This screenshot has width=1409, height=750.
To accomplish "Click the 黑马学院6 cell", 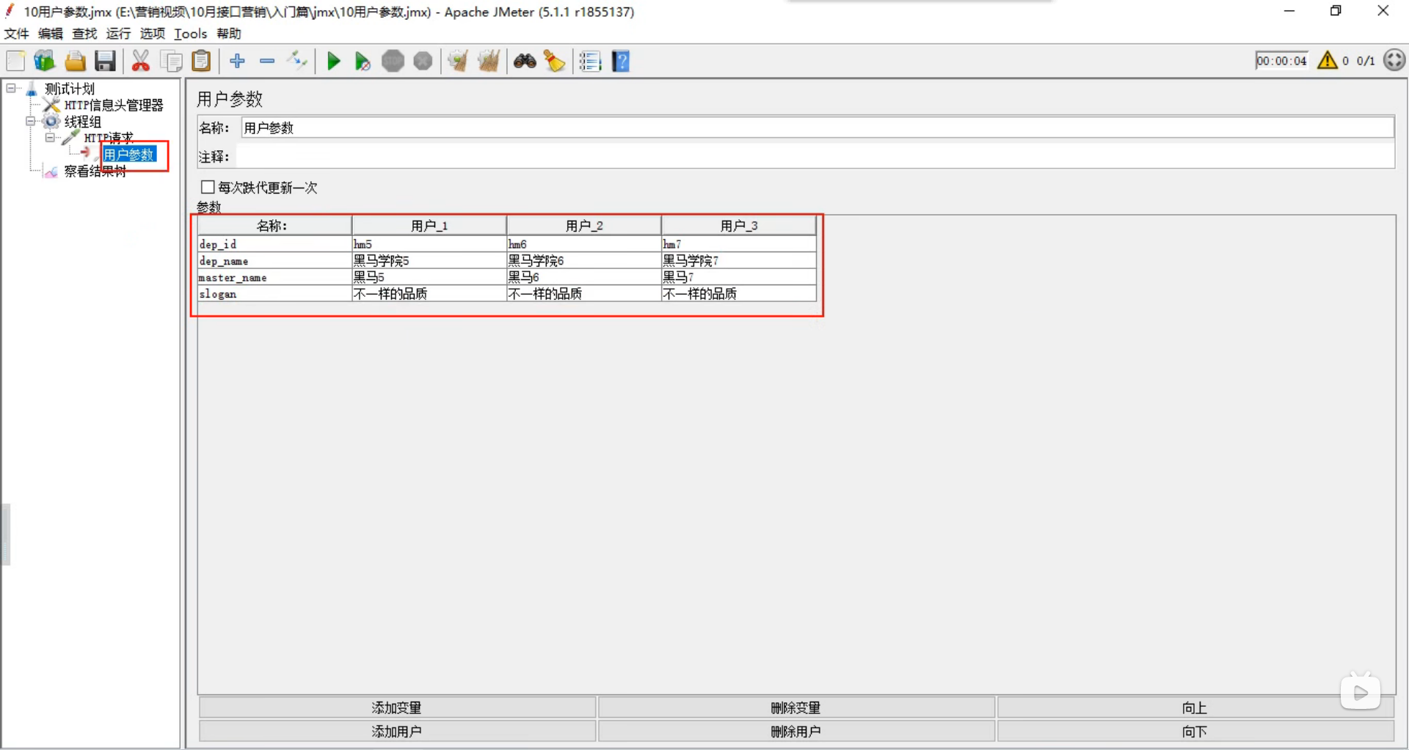I will 584,260.
